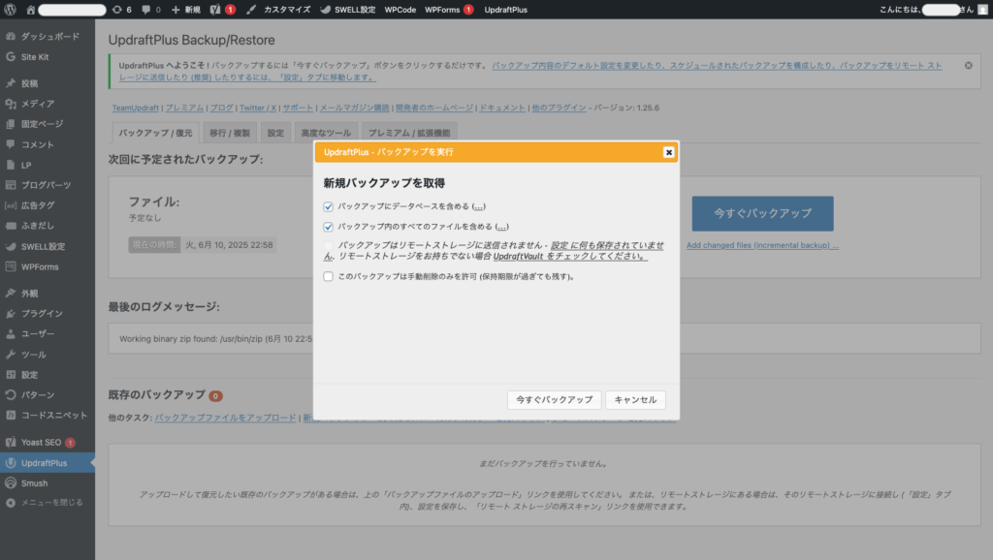Dismiss the UpdraftPlus welcome notice

[x=969, y=65]
